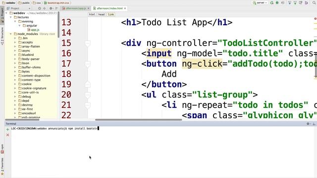Viewport: 317px width, 178px height.
Task: Toggle fold marker on line 19
Action: (88, 85)
